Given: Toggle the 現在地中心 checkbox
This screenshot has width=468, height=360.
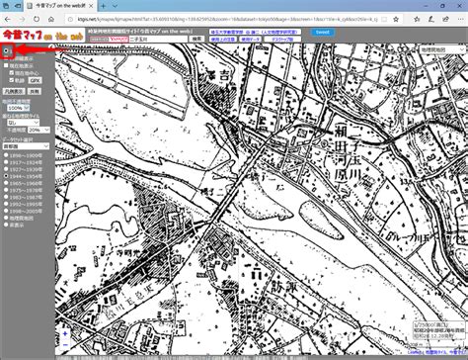Looking at the screenshot, I should [x=12, y=73].
